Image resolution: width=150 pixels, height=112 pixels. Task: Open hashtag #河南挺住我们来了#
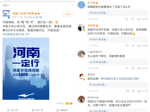16,34
